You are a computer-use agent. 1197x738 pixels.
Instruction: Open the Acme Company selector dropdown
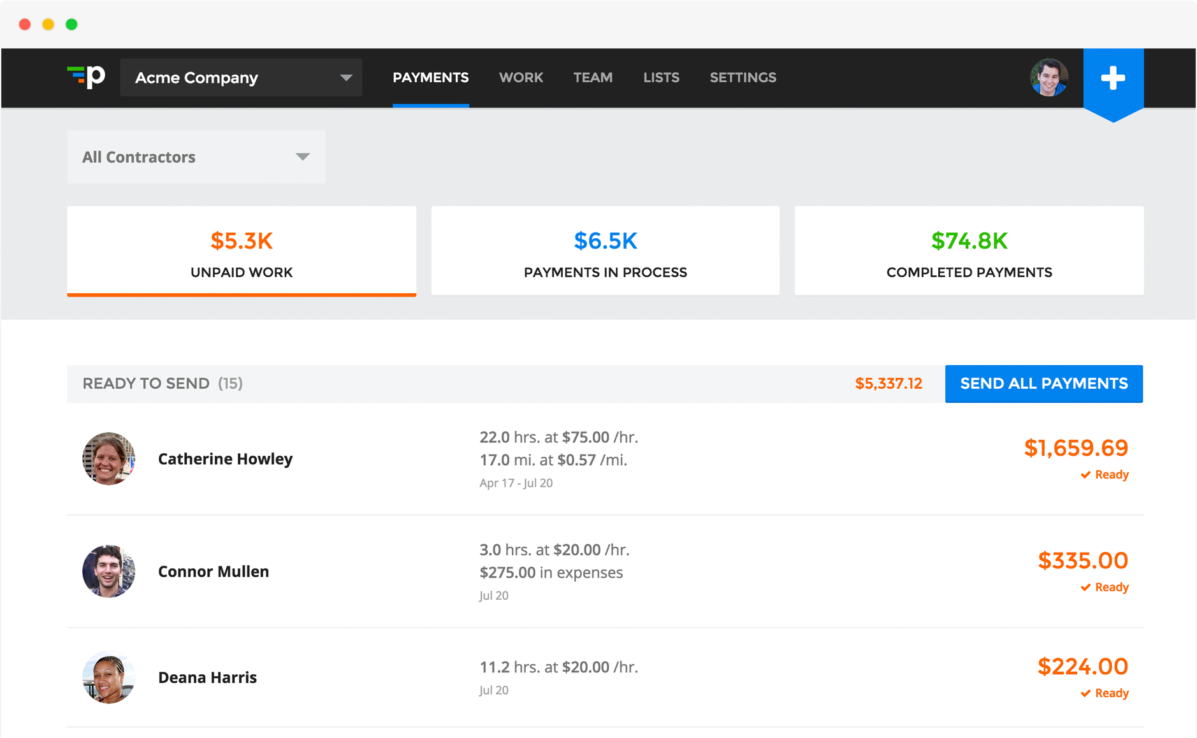pyautogui.click(x=241, y=78)
